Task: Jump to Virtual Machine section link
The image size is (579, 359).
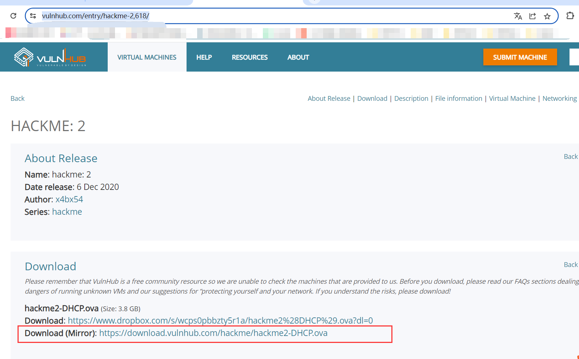Action: point(512,99)
